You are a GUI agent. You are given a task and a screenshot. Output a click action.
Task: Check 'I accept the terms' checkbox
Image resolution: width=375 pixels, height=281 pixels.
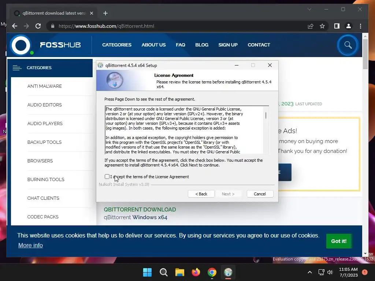[107, 177]
